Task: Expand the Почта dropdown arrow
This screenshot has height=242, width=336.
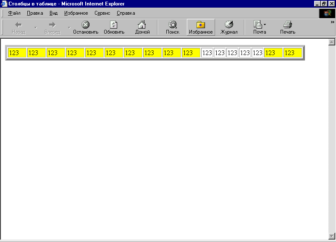Action: click(x=265, y=25)
